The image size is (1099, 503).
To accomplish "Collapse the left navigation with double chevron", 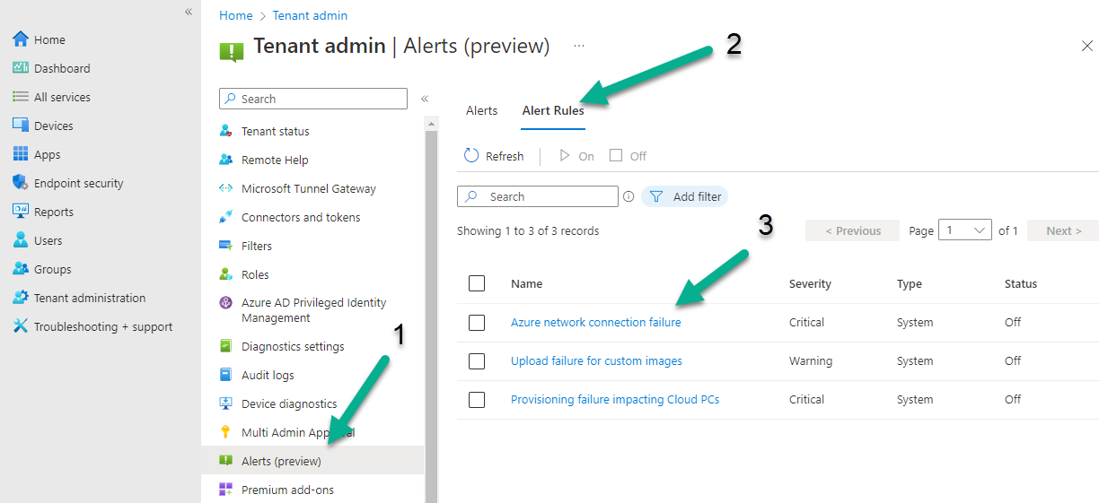I will point(188,12).
